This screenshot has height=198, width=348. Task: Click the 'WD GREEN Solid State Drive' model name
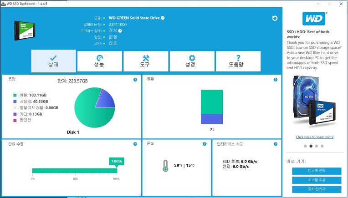(x=134, y=18)
